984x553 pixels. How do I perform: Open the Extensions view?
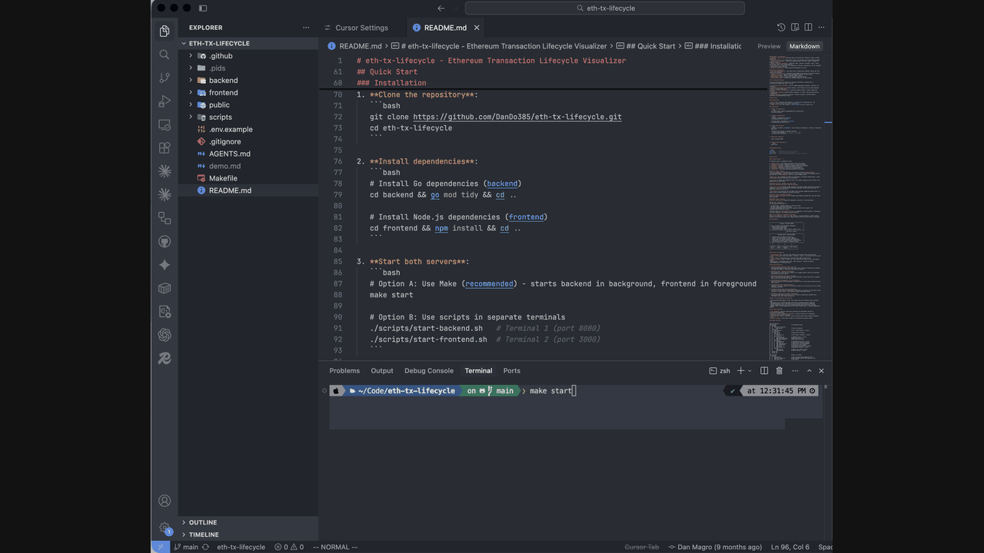click(165, 148)
